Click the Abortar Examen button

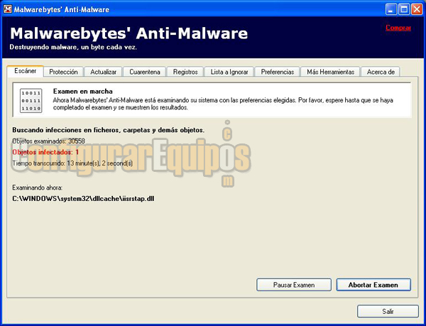[373, 285]
